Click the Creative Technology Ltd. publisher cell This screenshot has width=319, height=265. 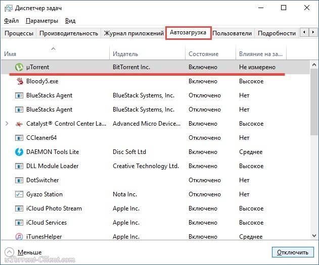tap(146, 166)
